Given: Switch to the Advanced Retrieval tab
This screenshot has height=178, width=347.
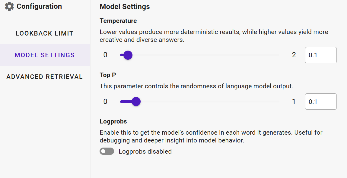Looking at the screenshot, I should (45, 77).
